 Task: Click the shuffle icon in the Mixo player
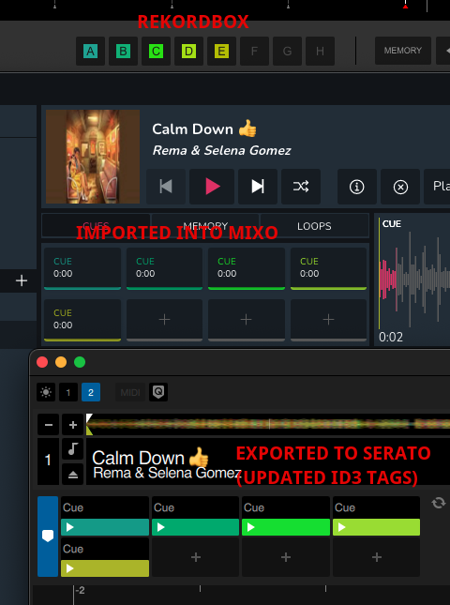click(x=301, y=187)
